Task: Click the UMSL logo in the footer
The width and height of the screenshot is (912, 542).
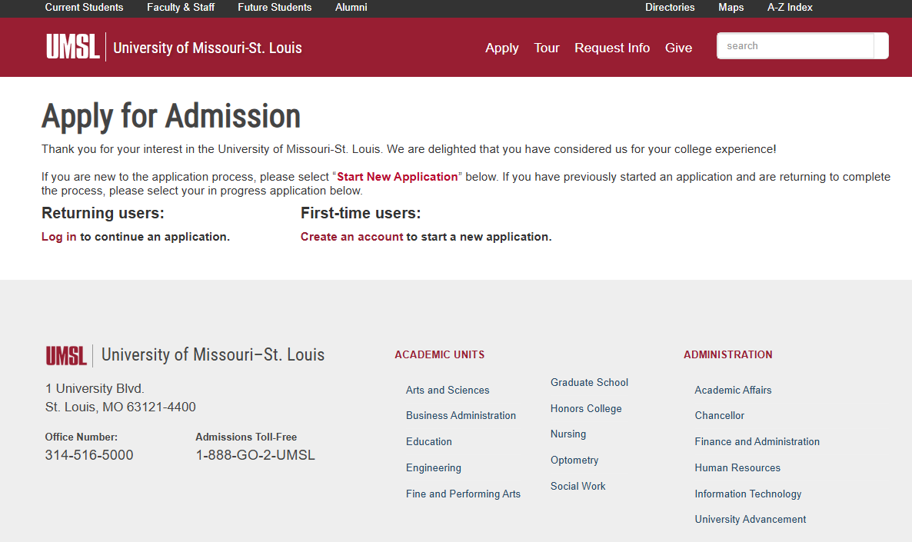Action: 66,355
